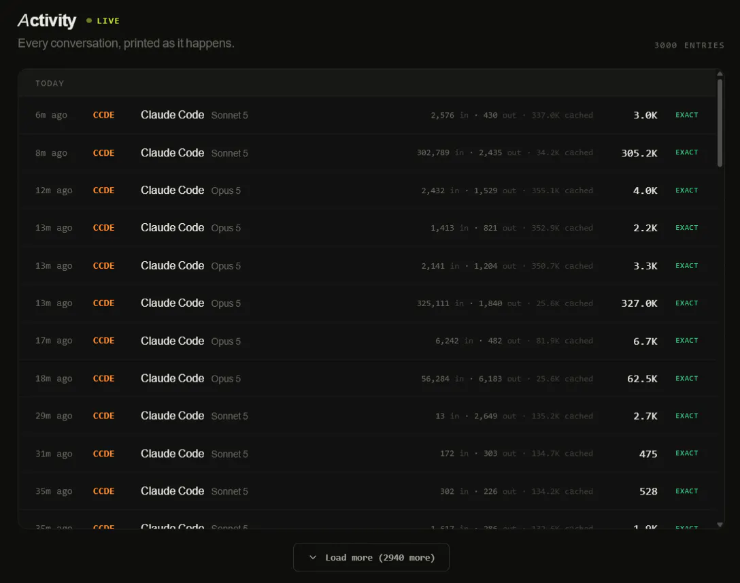Click the 6.7K token total

pyautogui.click(x=645, y=341)
